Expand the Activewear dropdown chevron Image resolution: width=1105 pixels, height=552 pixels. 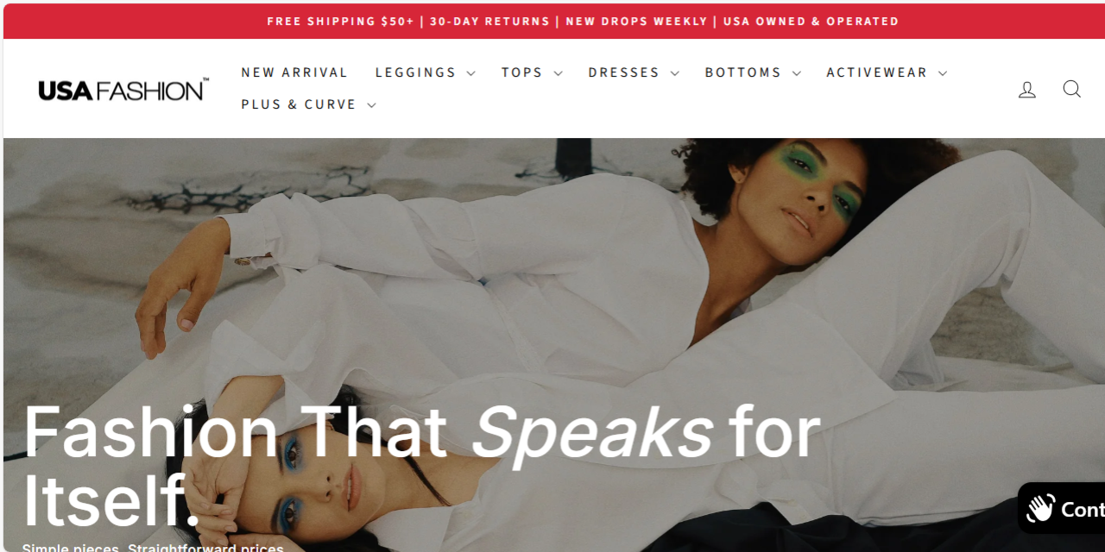[942, 73]
